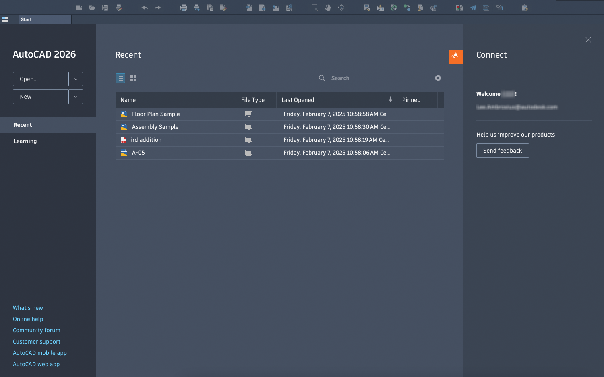Open the A-05 drawing
The height and width of the screenshot is (377, 604).
[x=139, y=153]
